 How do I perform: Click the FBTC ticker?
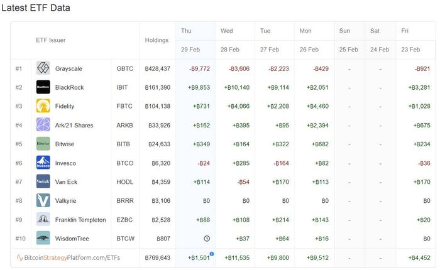click(124, 106)
